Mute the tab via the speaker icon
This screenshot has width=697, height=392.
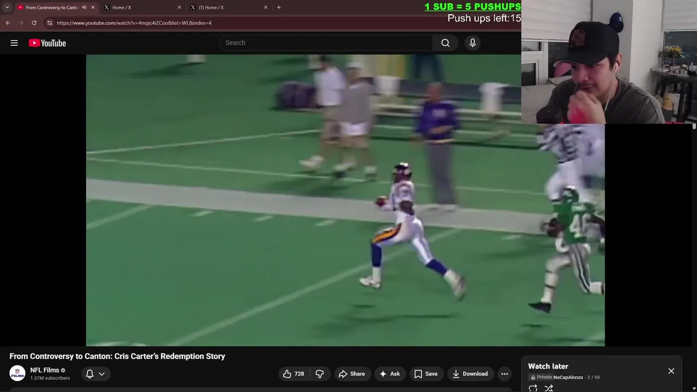click(84, 8)
